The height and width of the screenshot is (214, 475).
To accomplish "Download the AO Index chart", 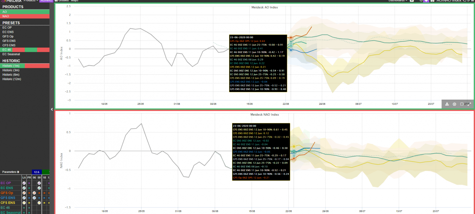I will (x=447, y=104).
